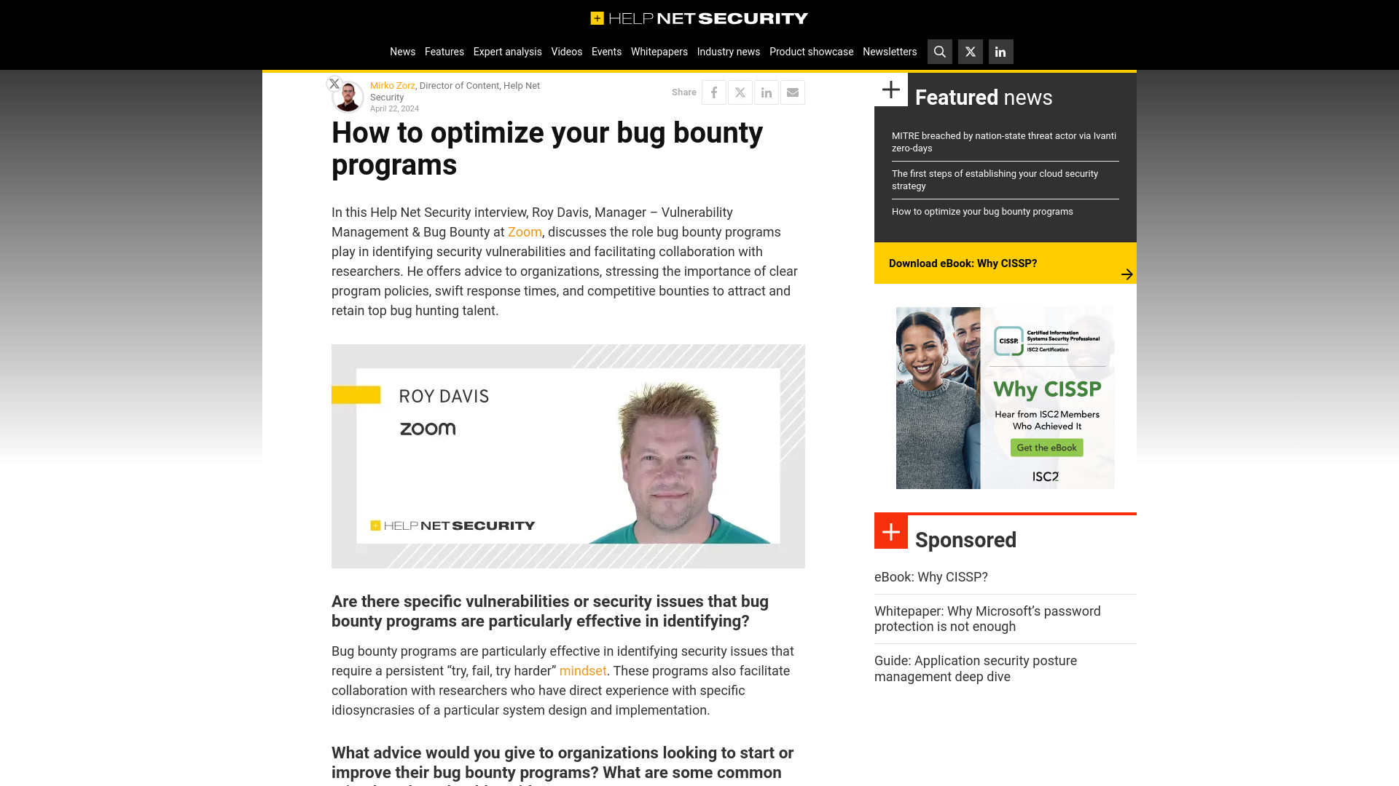Screen dimensions: 1399x786
Task: Toggle the arrow on Download eBook banner
Action: click(1126, 274)
